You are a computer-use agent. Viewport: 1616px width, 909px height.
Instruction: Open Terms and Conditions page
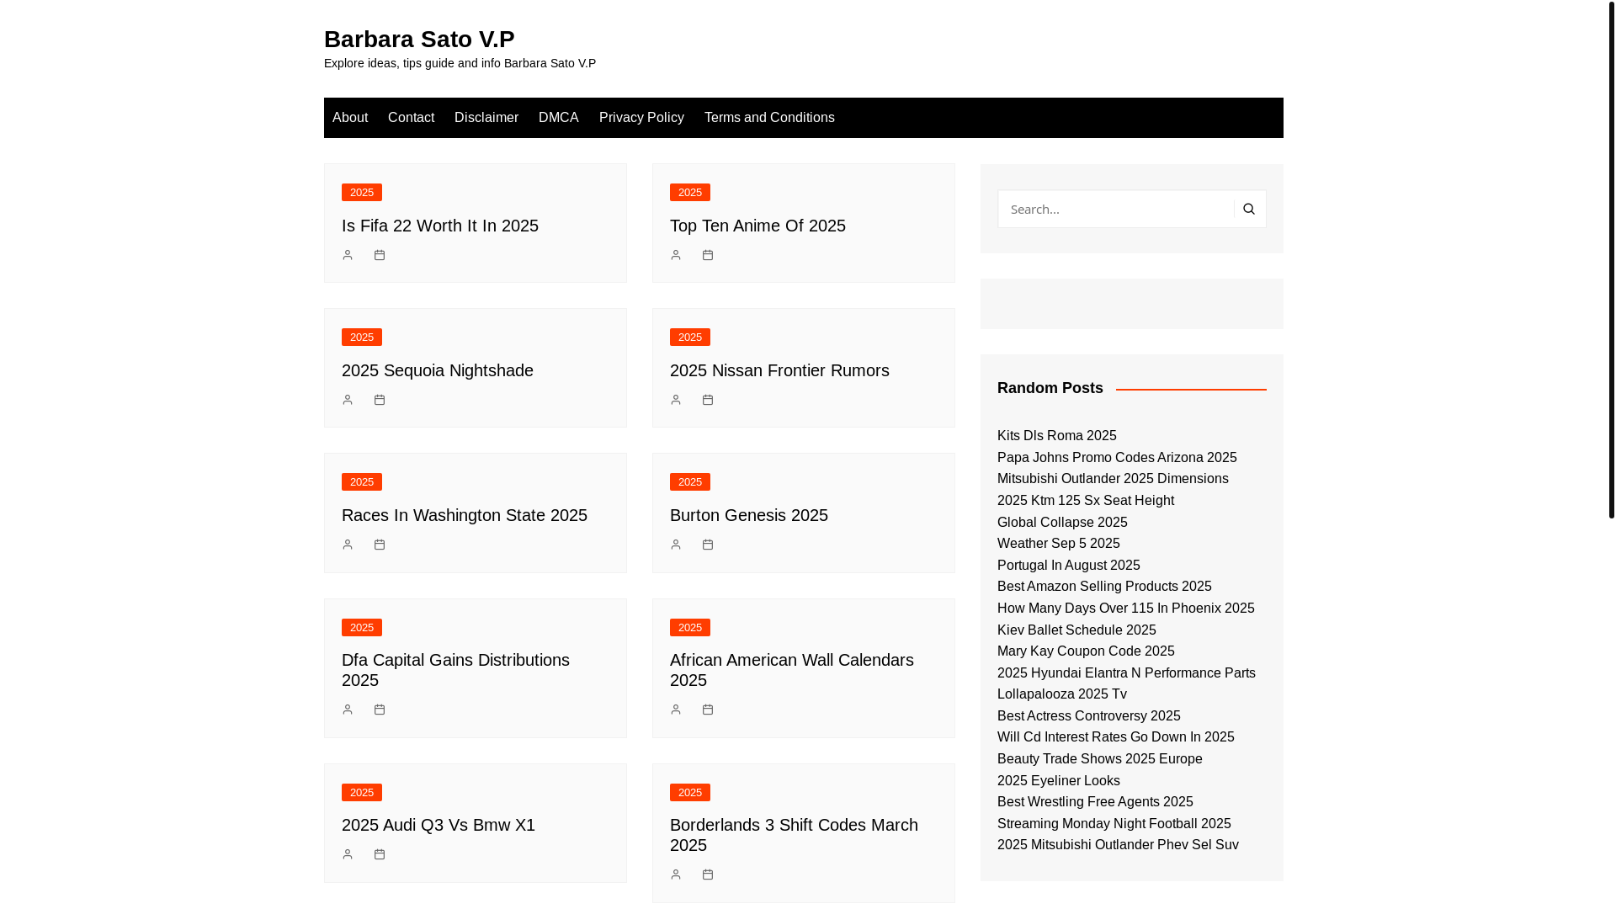[x=769, y=118]
